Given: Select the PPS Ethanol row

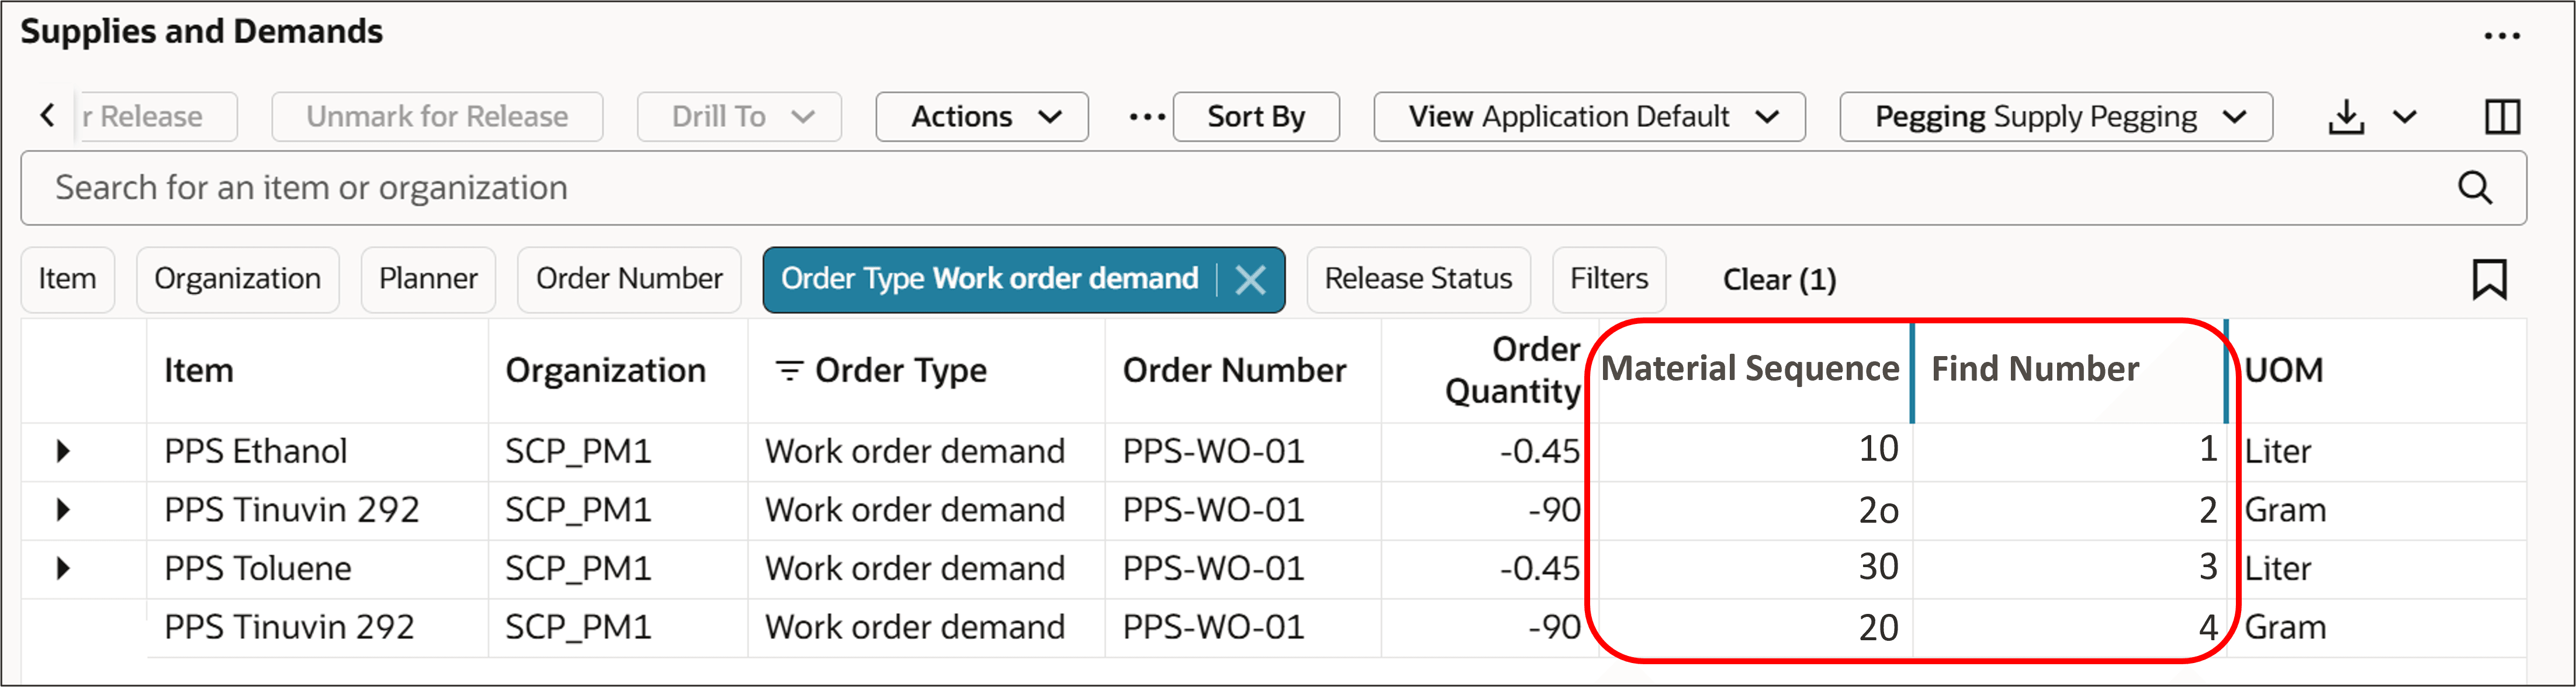Looking at the screenshot, I should 310,451.
